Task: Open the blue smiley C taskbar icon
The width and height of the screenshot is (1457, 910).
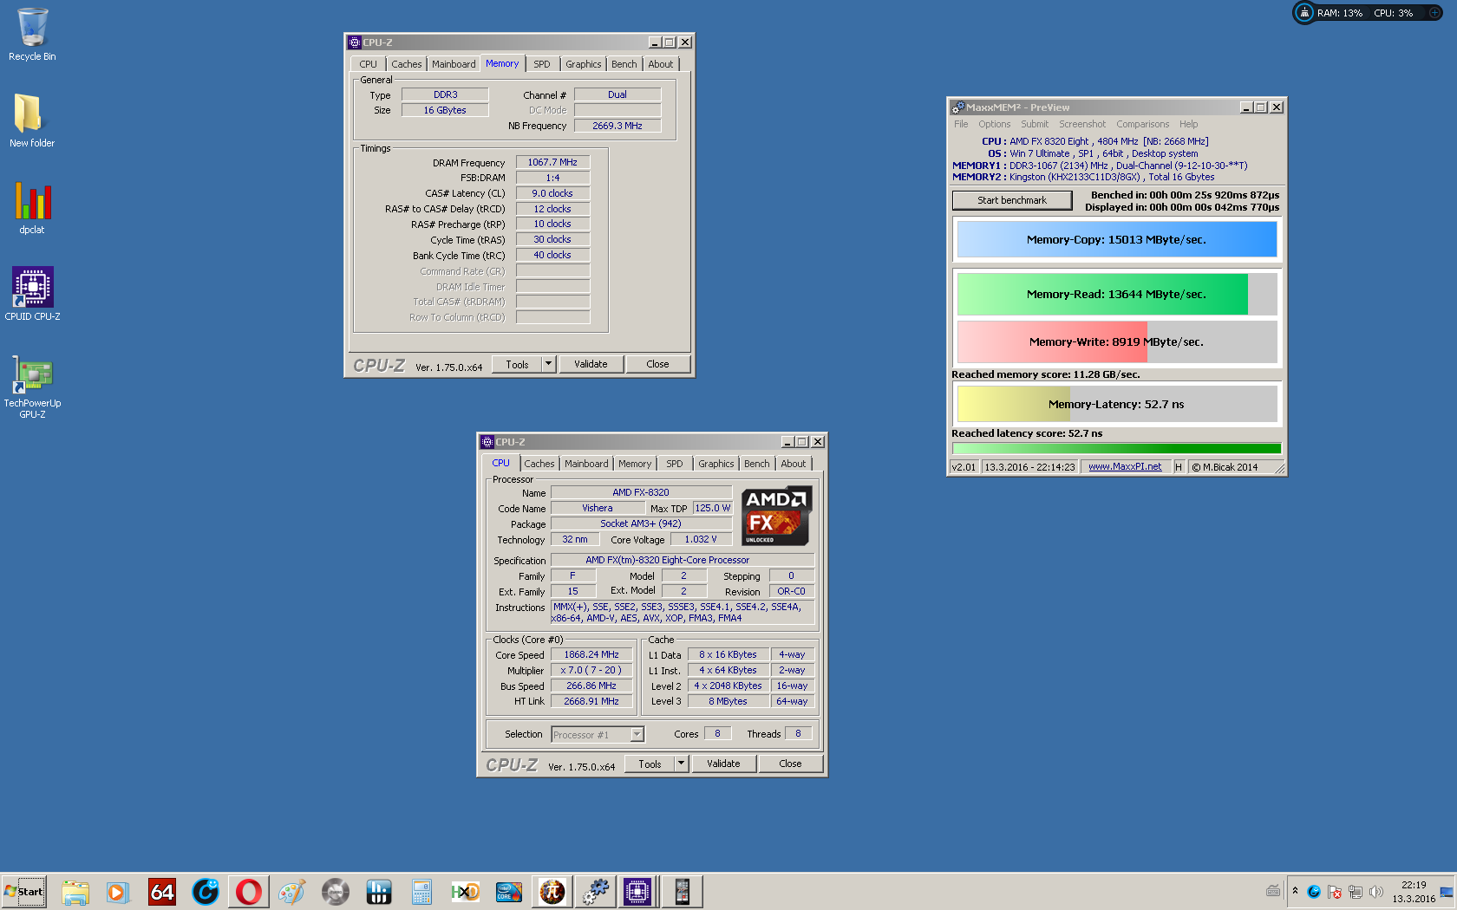Action: click(x=206, y=892)
